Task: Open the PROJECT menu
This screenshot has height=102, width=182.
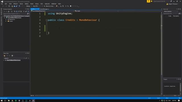Action: point(16,4)
